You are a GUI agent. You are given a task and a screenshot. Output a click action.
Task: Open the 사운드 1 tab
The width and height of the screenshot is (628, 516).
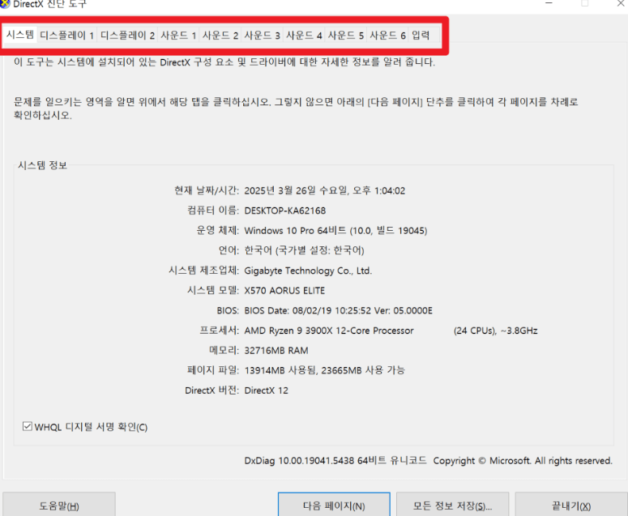pos(178,35)
